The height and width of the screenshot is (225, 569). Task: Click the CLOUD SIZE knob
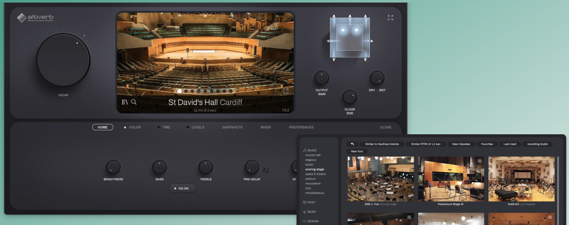click(349, 97)
